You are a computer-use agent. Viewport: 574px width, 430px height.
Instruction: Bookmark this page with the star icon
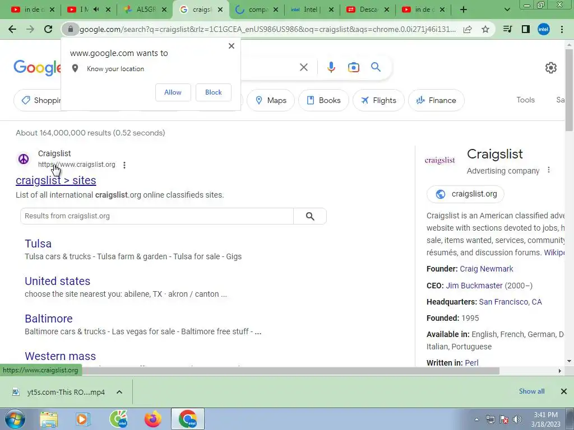(485, 29)
